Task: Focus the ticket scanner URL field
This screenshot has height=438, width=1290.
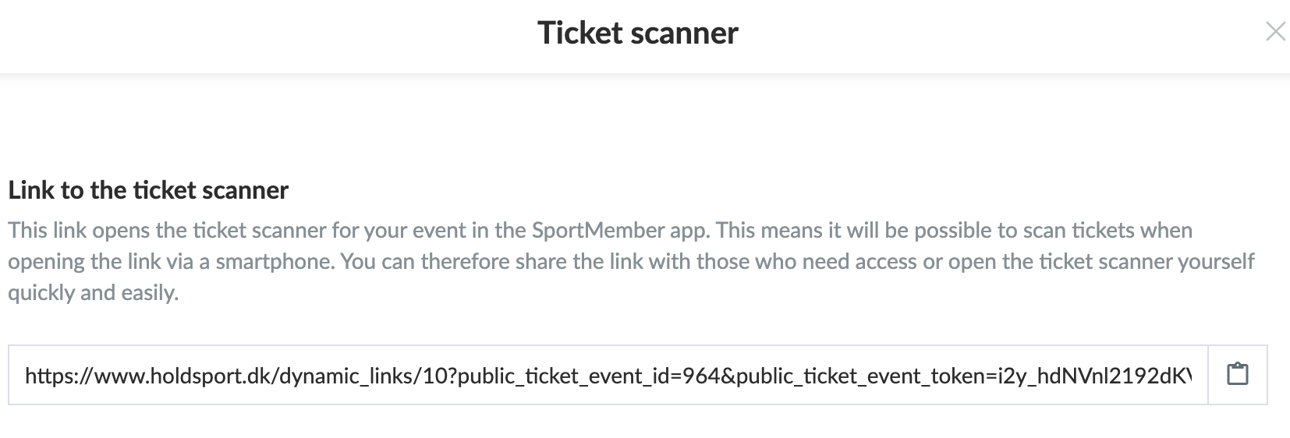Action: pyautogui.click(x=608, y=375)
